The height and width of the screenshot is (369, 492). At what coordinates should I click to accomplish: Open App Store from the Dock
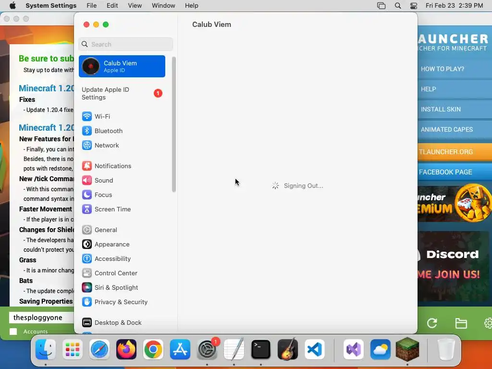click(180, 349)
